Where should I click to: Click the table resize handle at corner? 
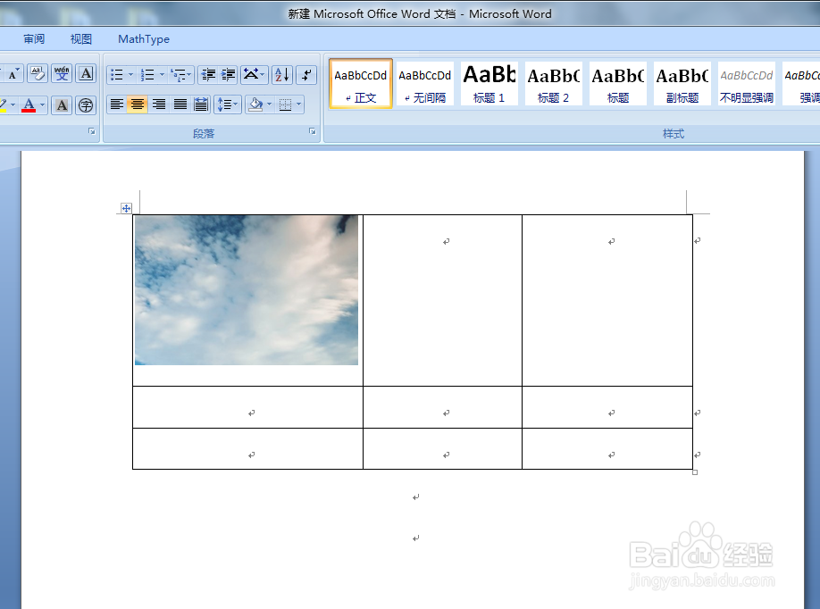tap(695, 472)
